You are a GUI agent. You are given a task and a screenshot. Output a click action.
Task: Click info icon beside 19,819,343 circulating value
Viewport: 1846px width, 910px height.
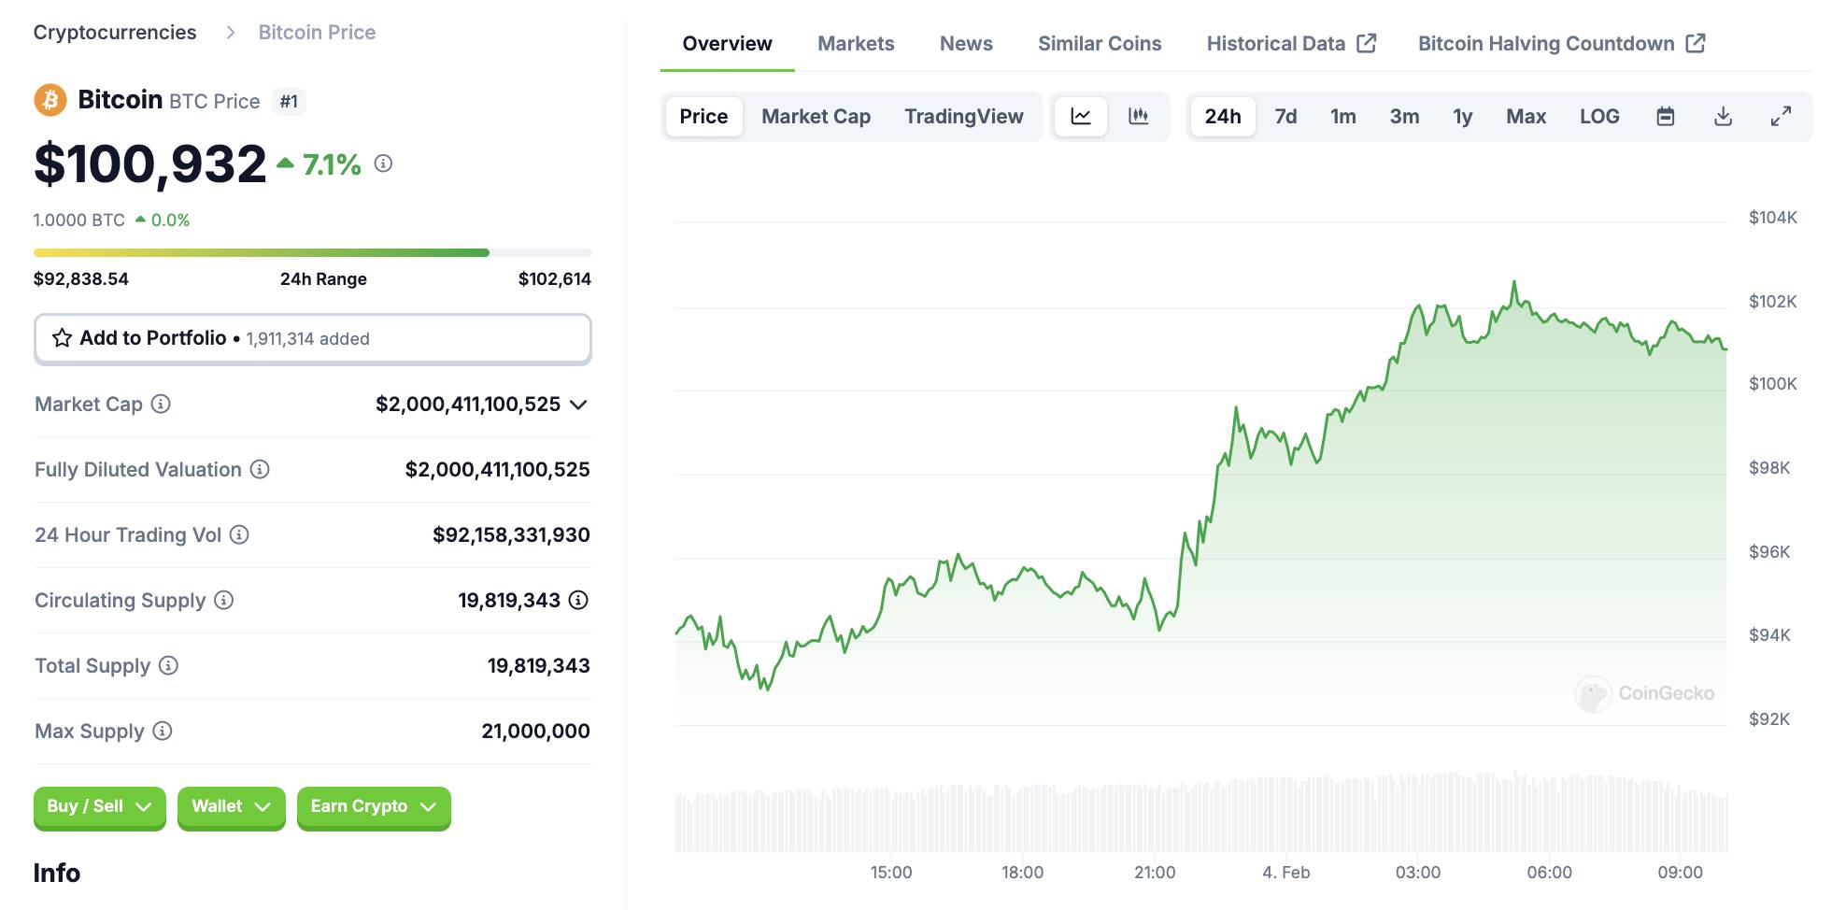578,600
